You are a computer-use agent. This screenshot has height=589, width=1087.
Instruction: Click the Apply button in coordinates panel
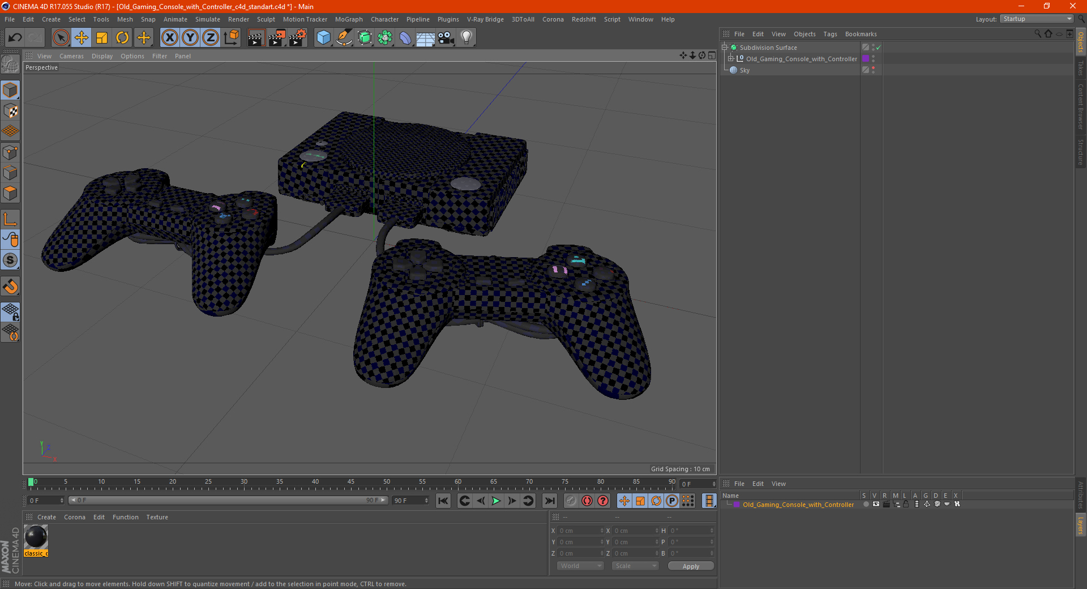tap(691, 566)
